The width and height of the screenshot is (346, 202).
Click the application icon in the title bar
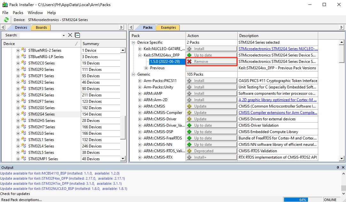click(5, 4)
